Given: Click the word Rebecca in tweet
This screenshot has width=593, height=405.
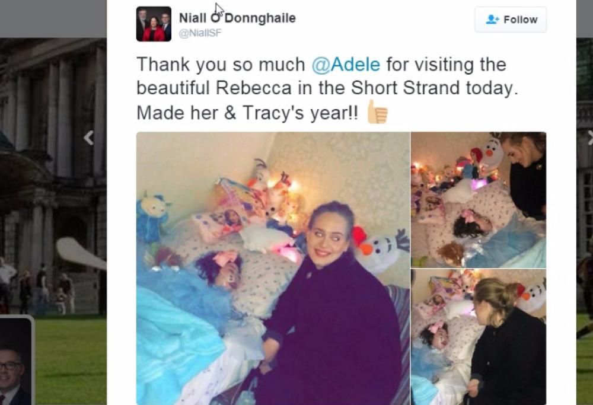Looking at the screenshot, I should point(254,88).
